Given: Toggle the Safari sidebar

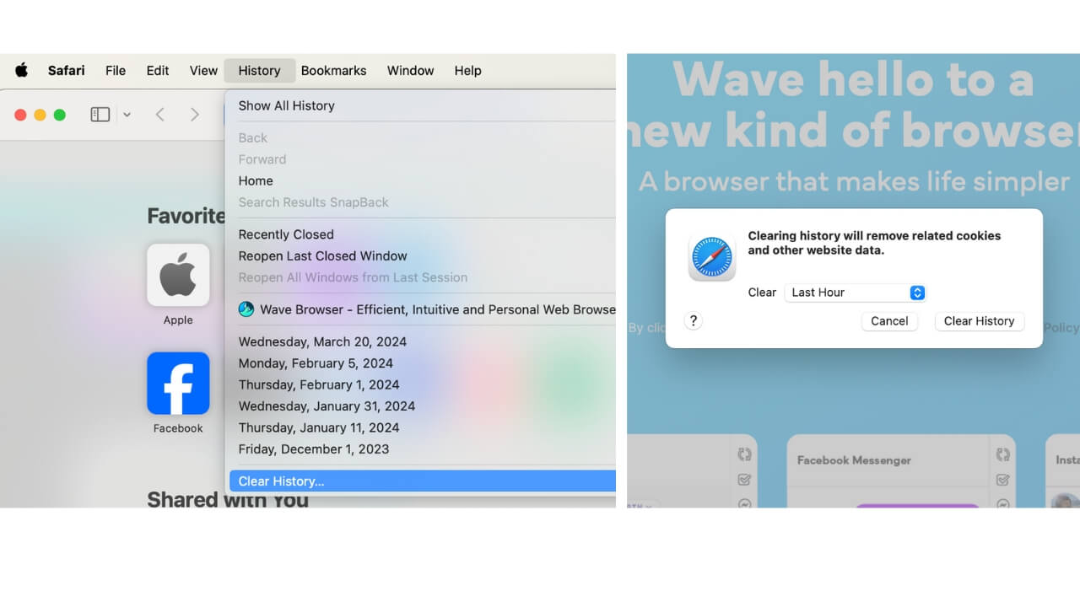Looking at the screenshot, I should pos(100,114).
